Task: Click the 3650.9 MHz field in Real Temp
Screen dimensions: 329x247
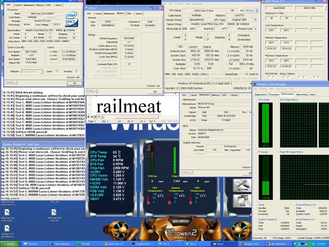Action: [x=309, y=8]
